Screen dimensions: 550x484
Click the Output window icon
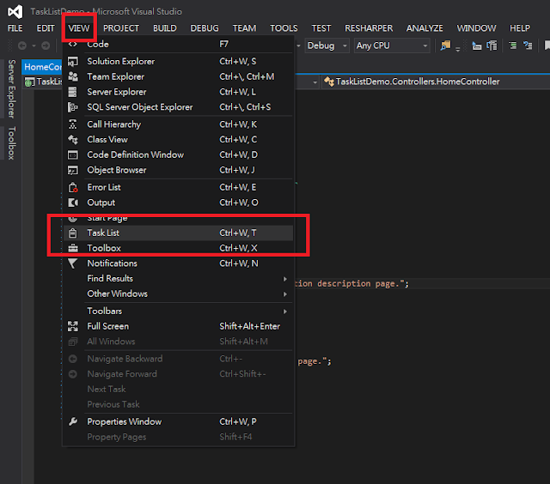tap(72, 203)
